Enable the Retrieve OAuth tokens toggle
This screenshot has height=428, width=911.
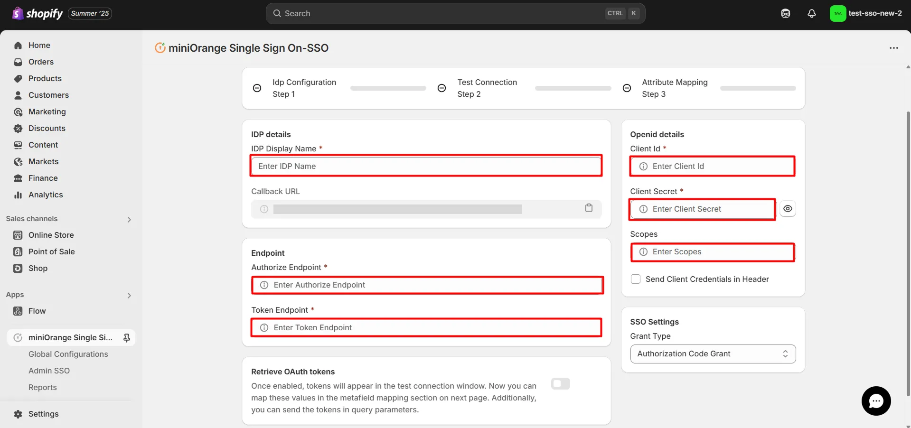point(560,383)
